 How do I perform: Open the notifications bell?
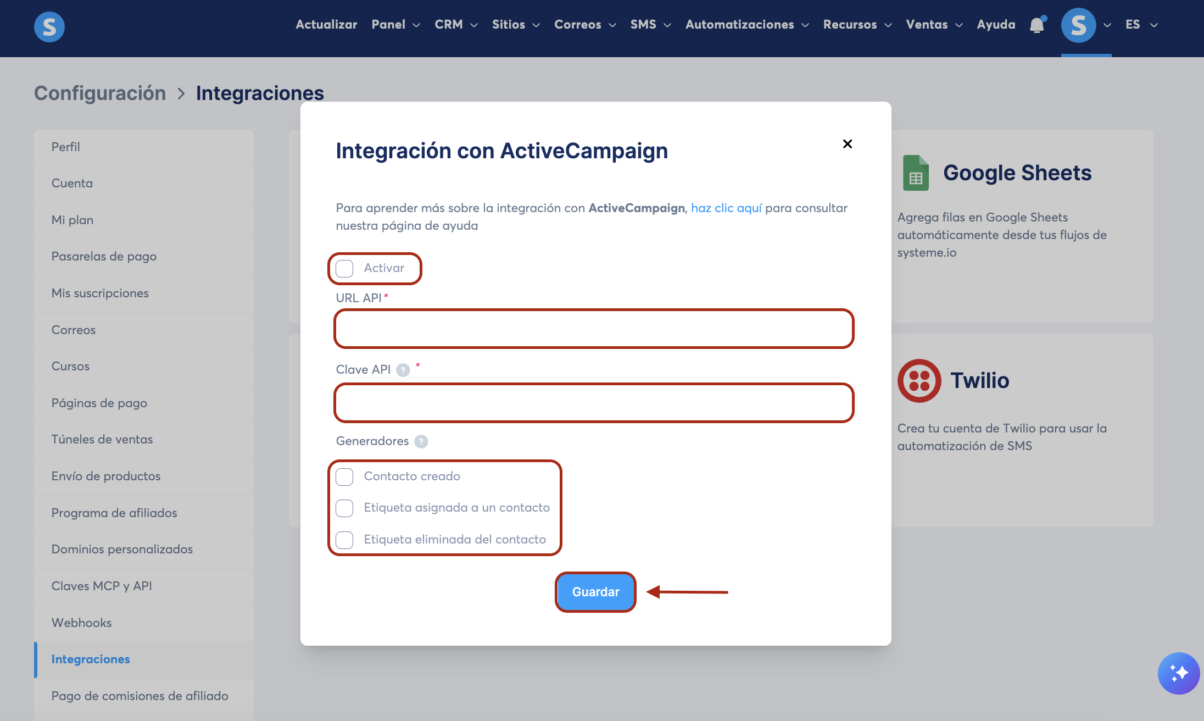[1037, 25]
